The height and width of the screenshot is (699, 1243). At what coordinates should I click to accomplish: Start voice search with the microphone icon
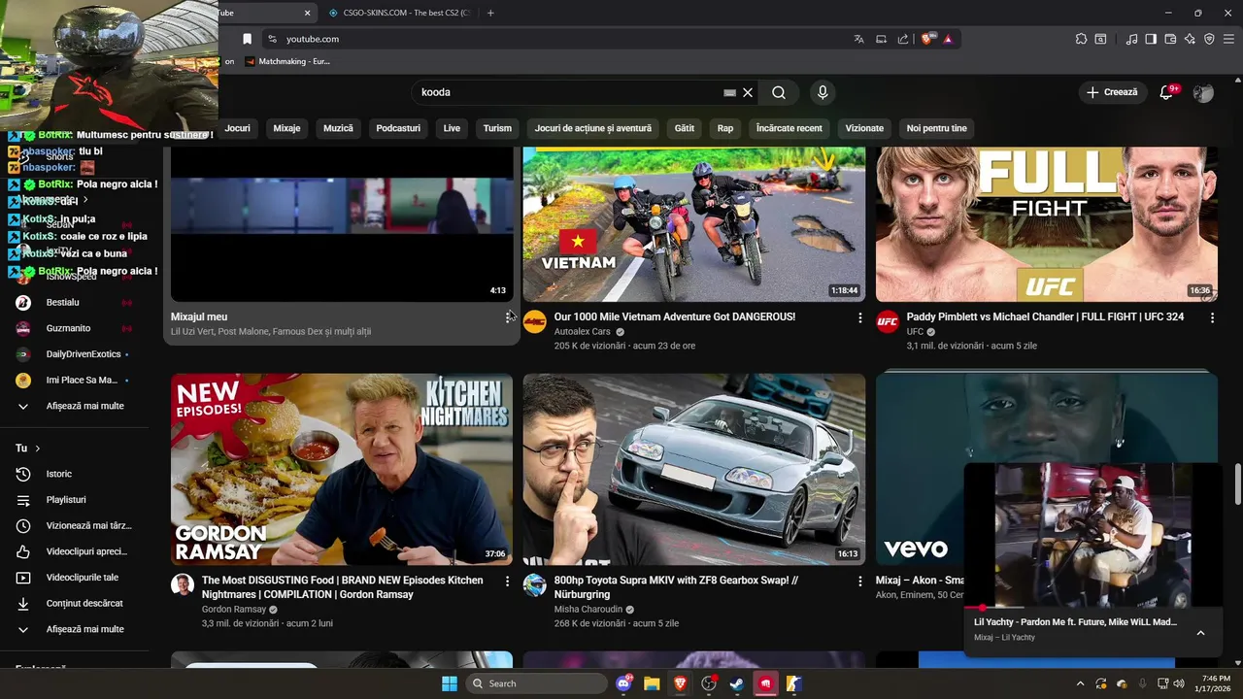tap(823, 92)
